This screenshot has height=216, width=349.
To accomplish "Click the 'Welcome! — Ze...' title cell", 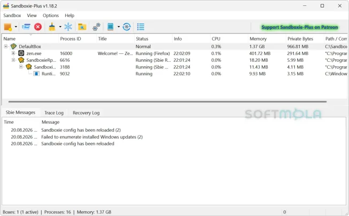I will (115, 53).
